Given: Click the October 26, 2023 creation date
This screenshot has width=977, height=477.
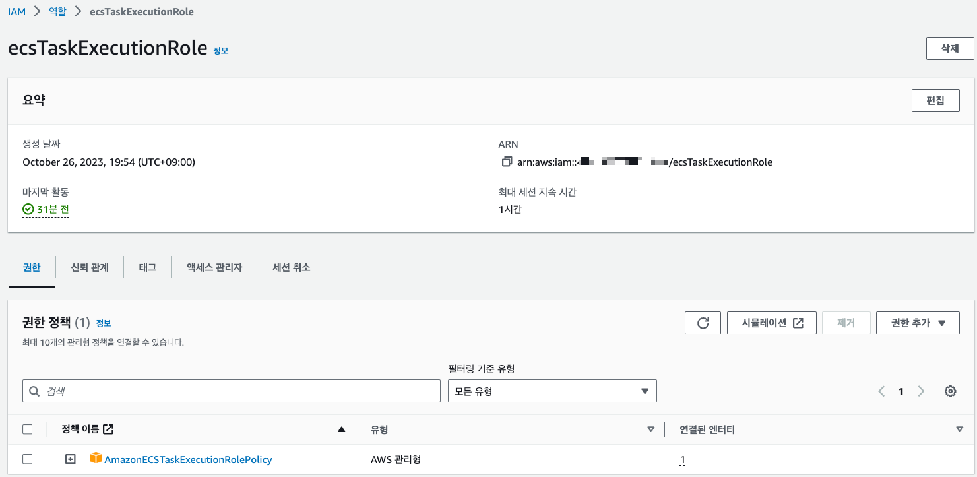Looking at the screenshot, I should point(109,162).
